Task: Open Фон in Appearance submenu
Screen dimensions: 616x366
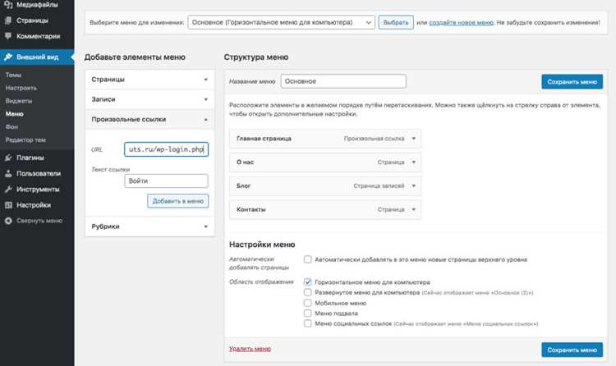Action: coord(11,127)
